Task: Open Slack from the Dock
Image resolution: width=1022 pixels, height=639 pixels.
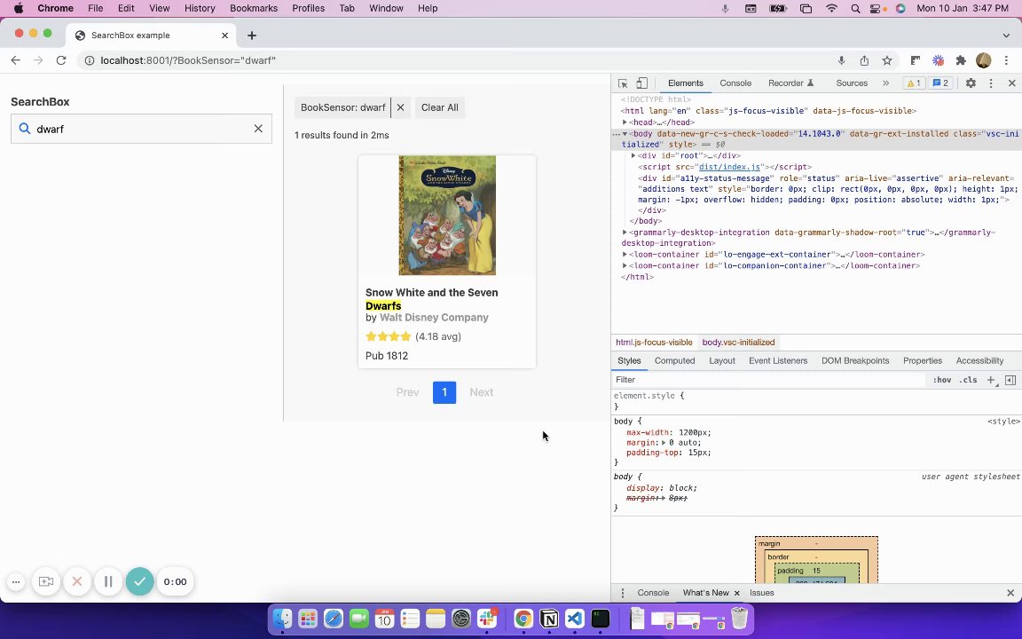Action: click(x=487, y=618)
